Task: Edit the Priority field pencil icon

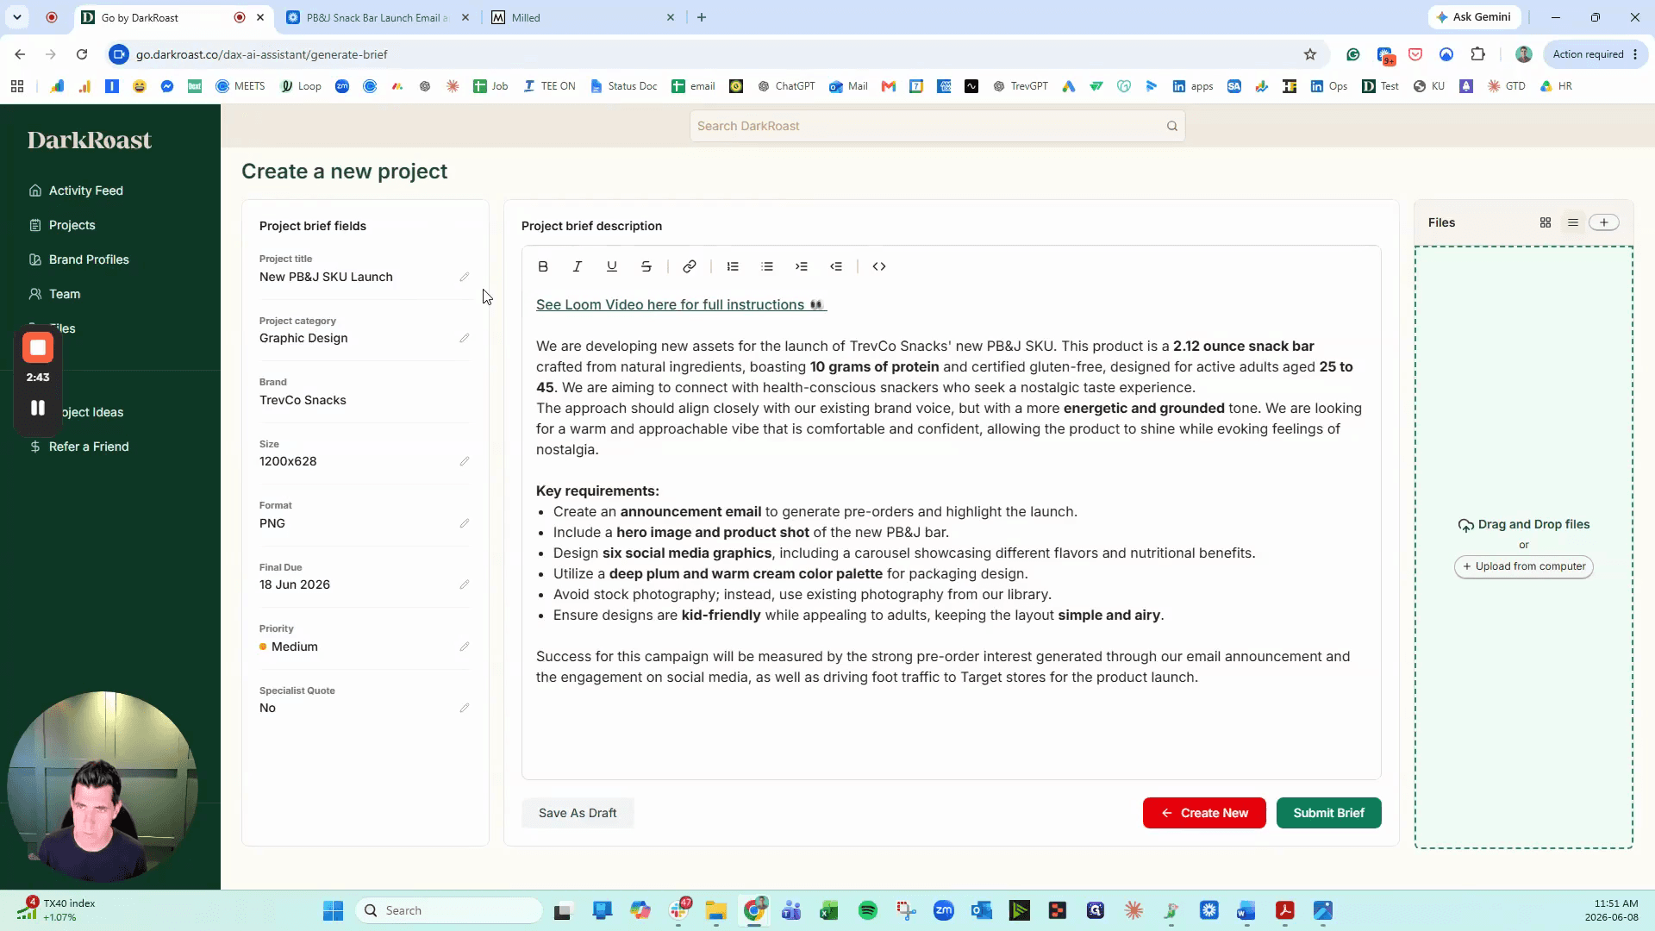Action: (x=465, y=647)
